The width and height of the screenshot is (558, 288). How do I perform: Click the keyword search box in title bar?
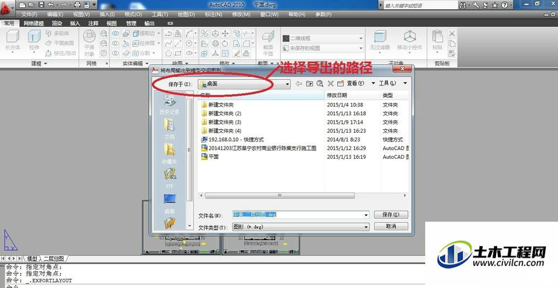click(x=420, y=6)
